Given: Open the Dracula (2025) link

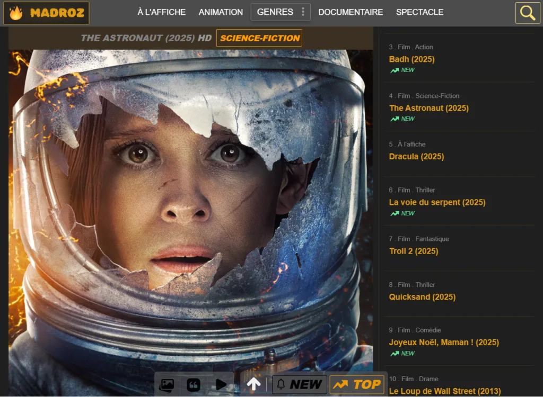Looking at the screenshot, I should [417, 156].
